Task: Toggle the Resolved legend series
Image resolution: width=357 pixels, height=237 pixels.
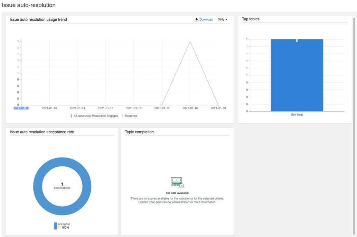Action: coord(130,116)
